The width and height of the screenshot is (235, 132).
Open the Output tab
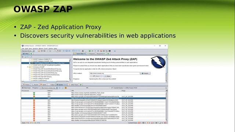[51, 85]
